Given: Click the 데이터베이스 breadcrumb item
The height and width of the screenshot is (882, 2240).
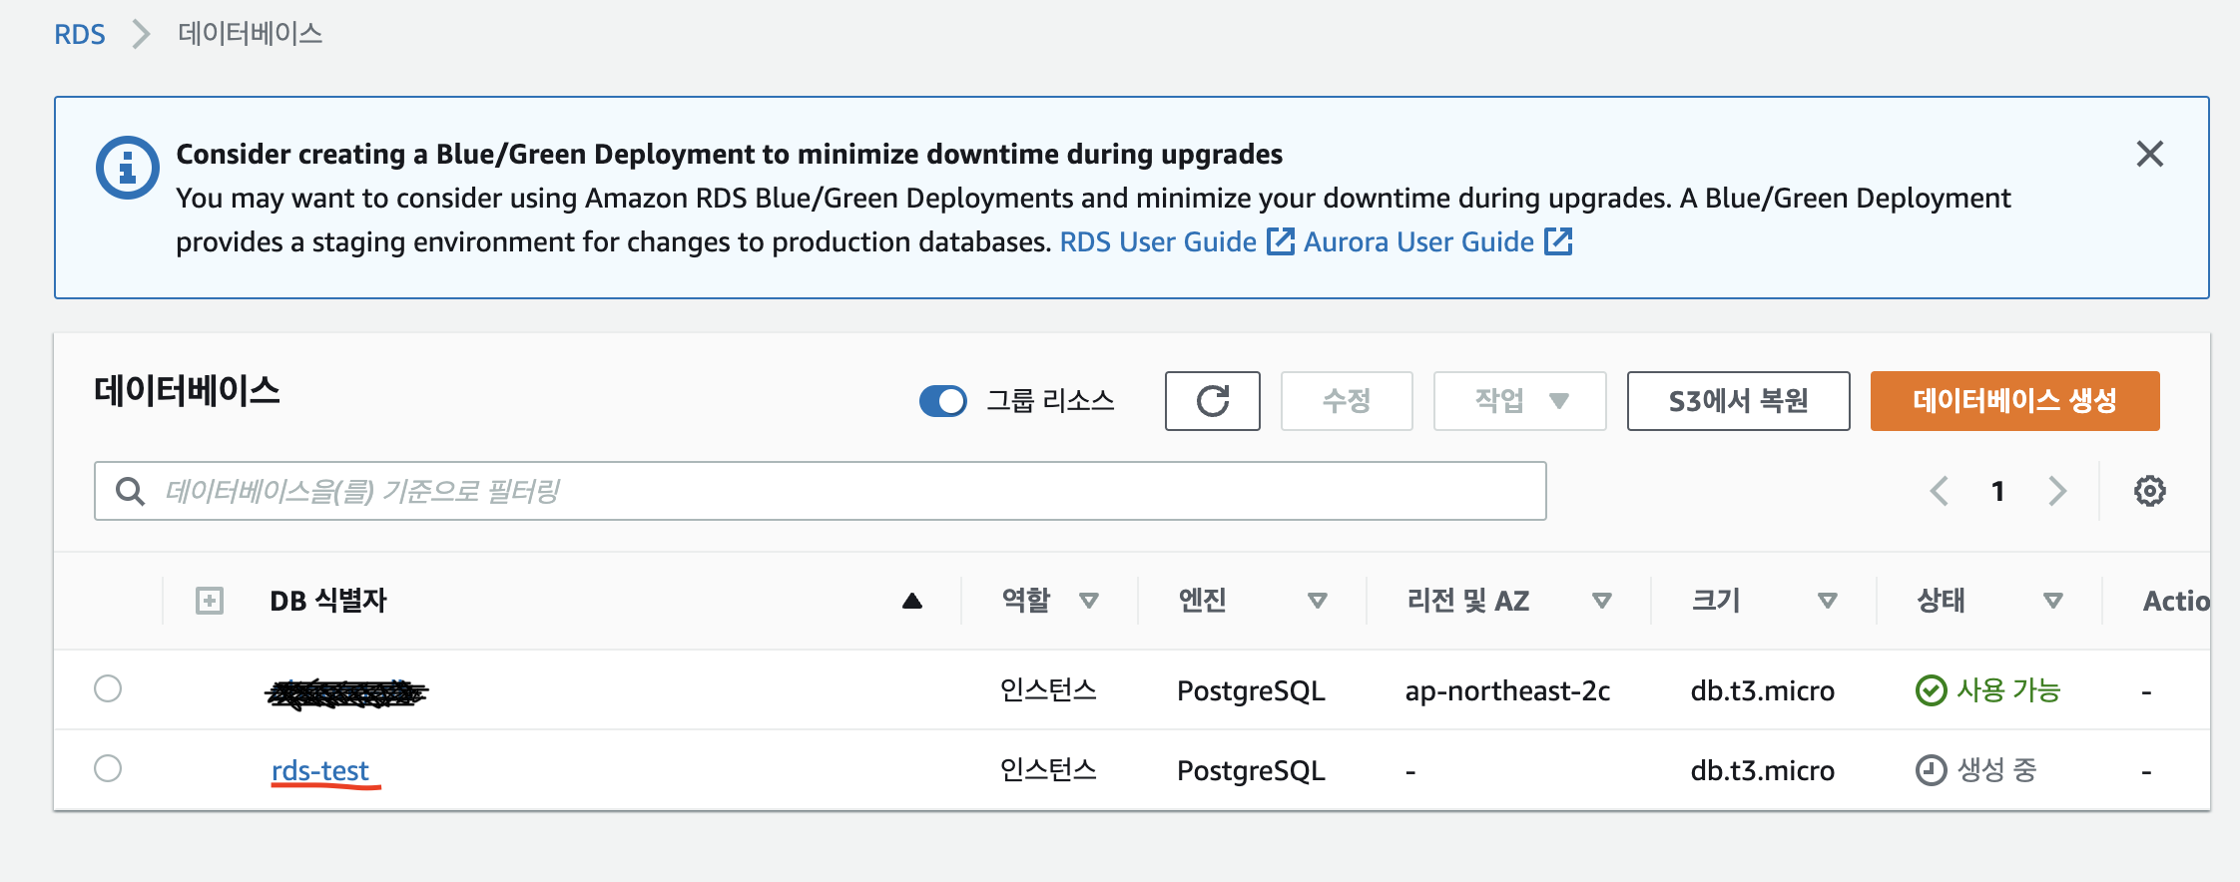Looking at the screenshot, I should coord(251,34).
